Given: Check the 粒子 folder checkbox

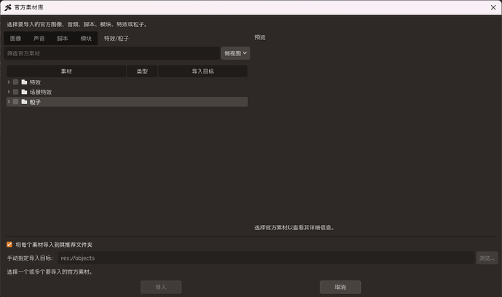Looking at the screenshot, I should click(16, 102).
